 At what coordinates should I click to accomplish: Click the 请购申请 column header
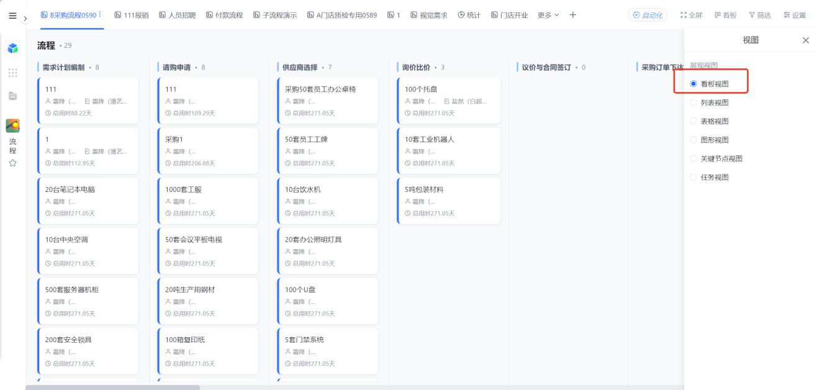(176, 67)
